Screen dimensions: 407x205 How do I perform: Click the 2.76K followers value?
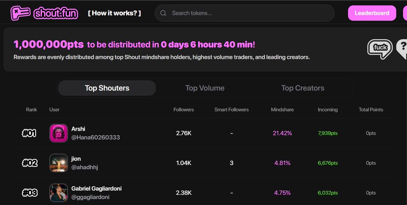point(184,133)
